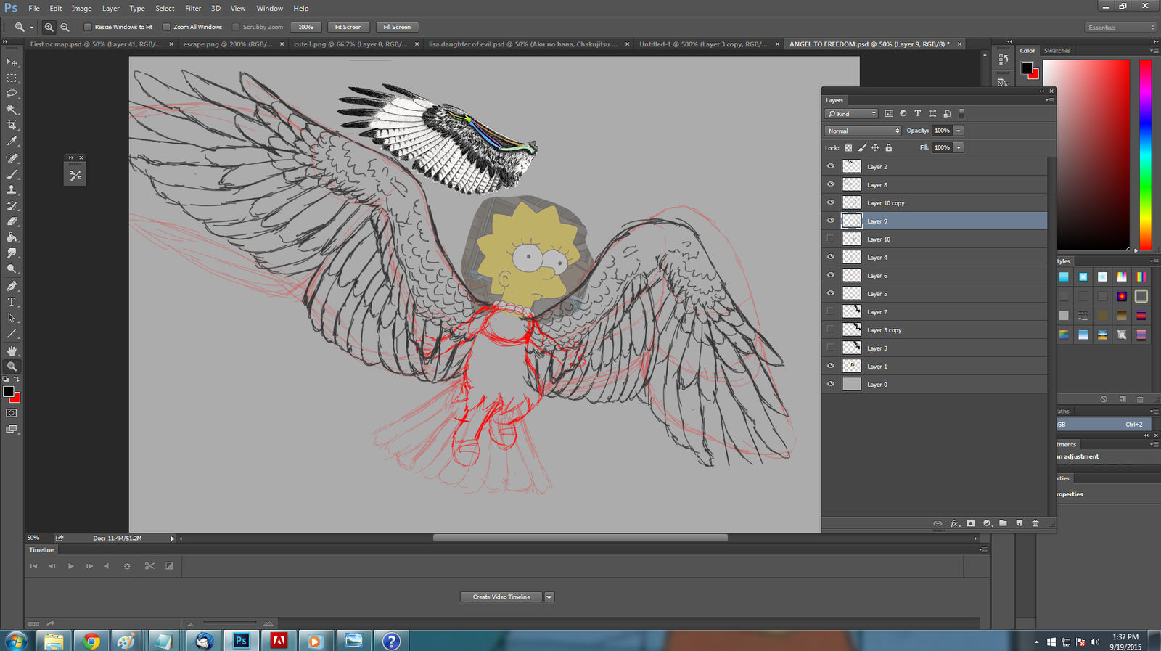Open Essentials workspace dropdown

(x=1121, y=28)
